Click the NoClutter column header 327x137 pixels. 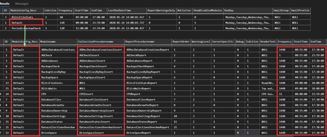[185, 10]
